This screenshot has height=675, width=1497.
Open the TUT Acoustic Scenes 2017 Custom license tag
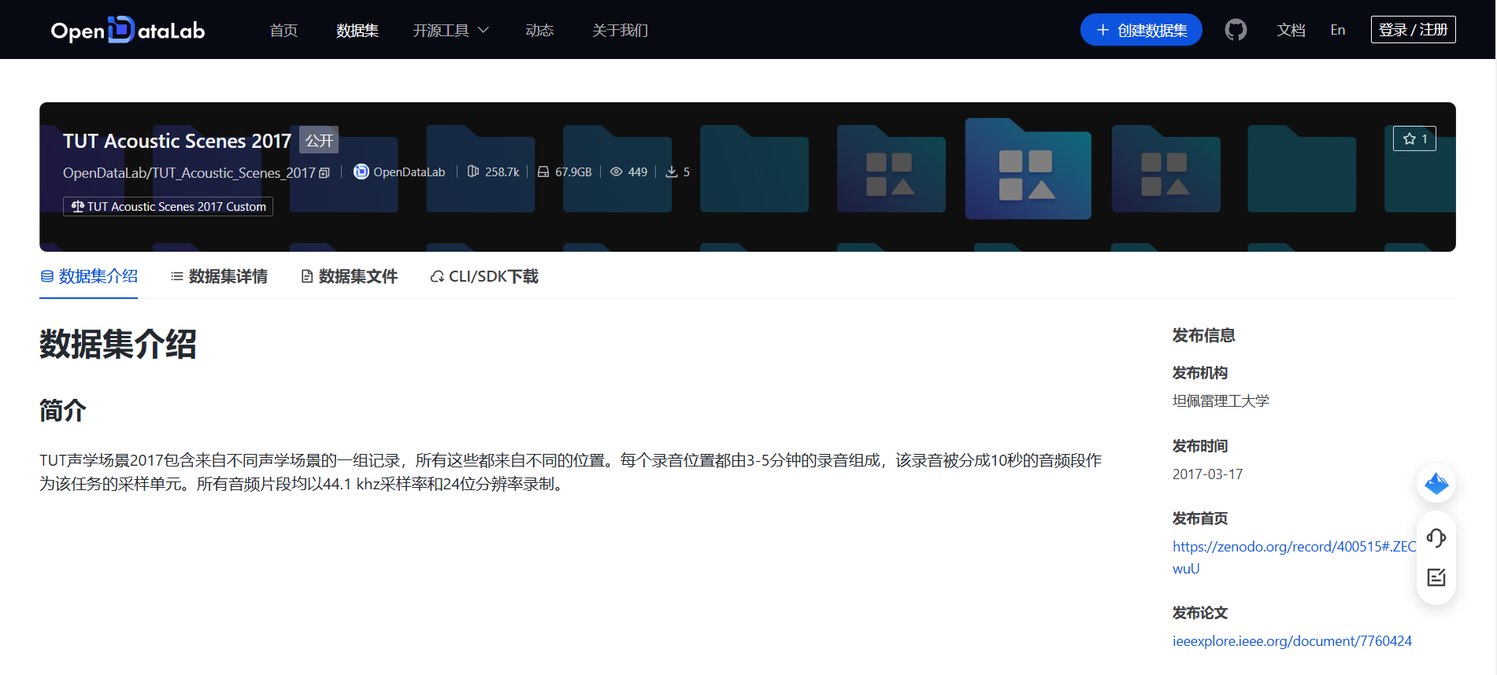168,206
